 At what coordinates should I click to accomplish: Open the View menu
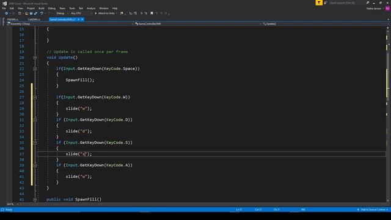(20, 8)
